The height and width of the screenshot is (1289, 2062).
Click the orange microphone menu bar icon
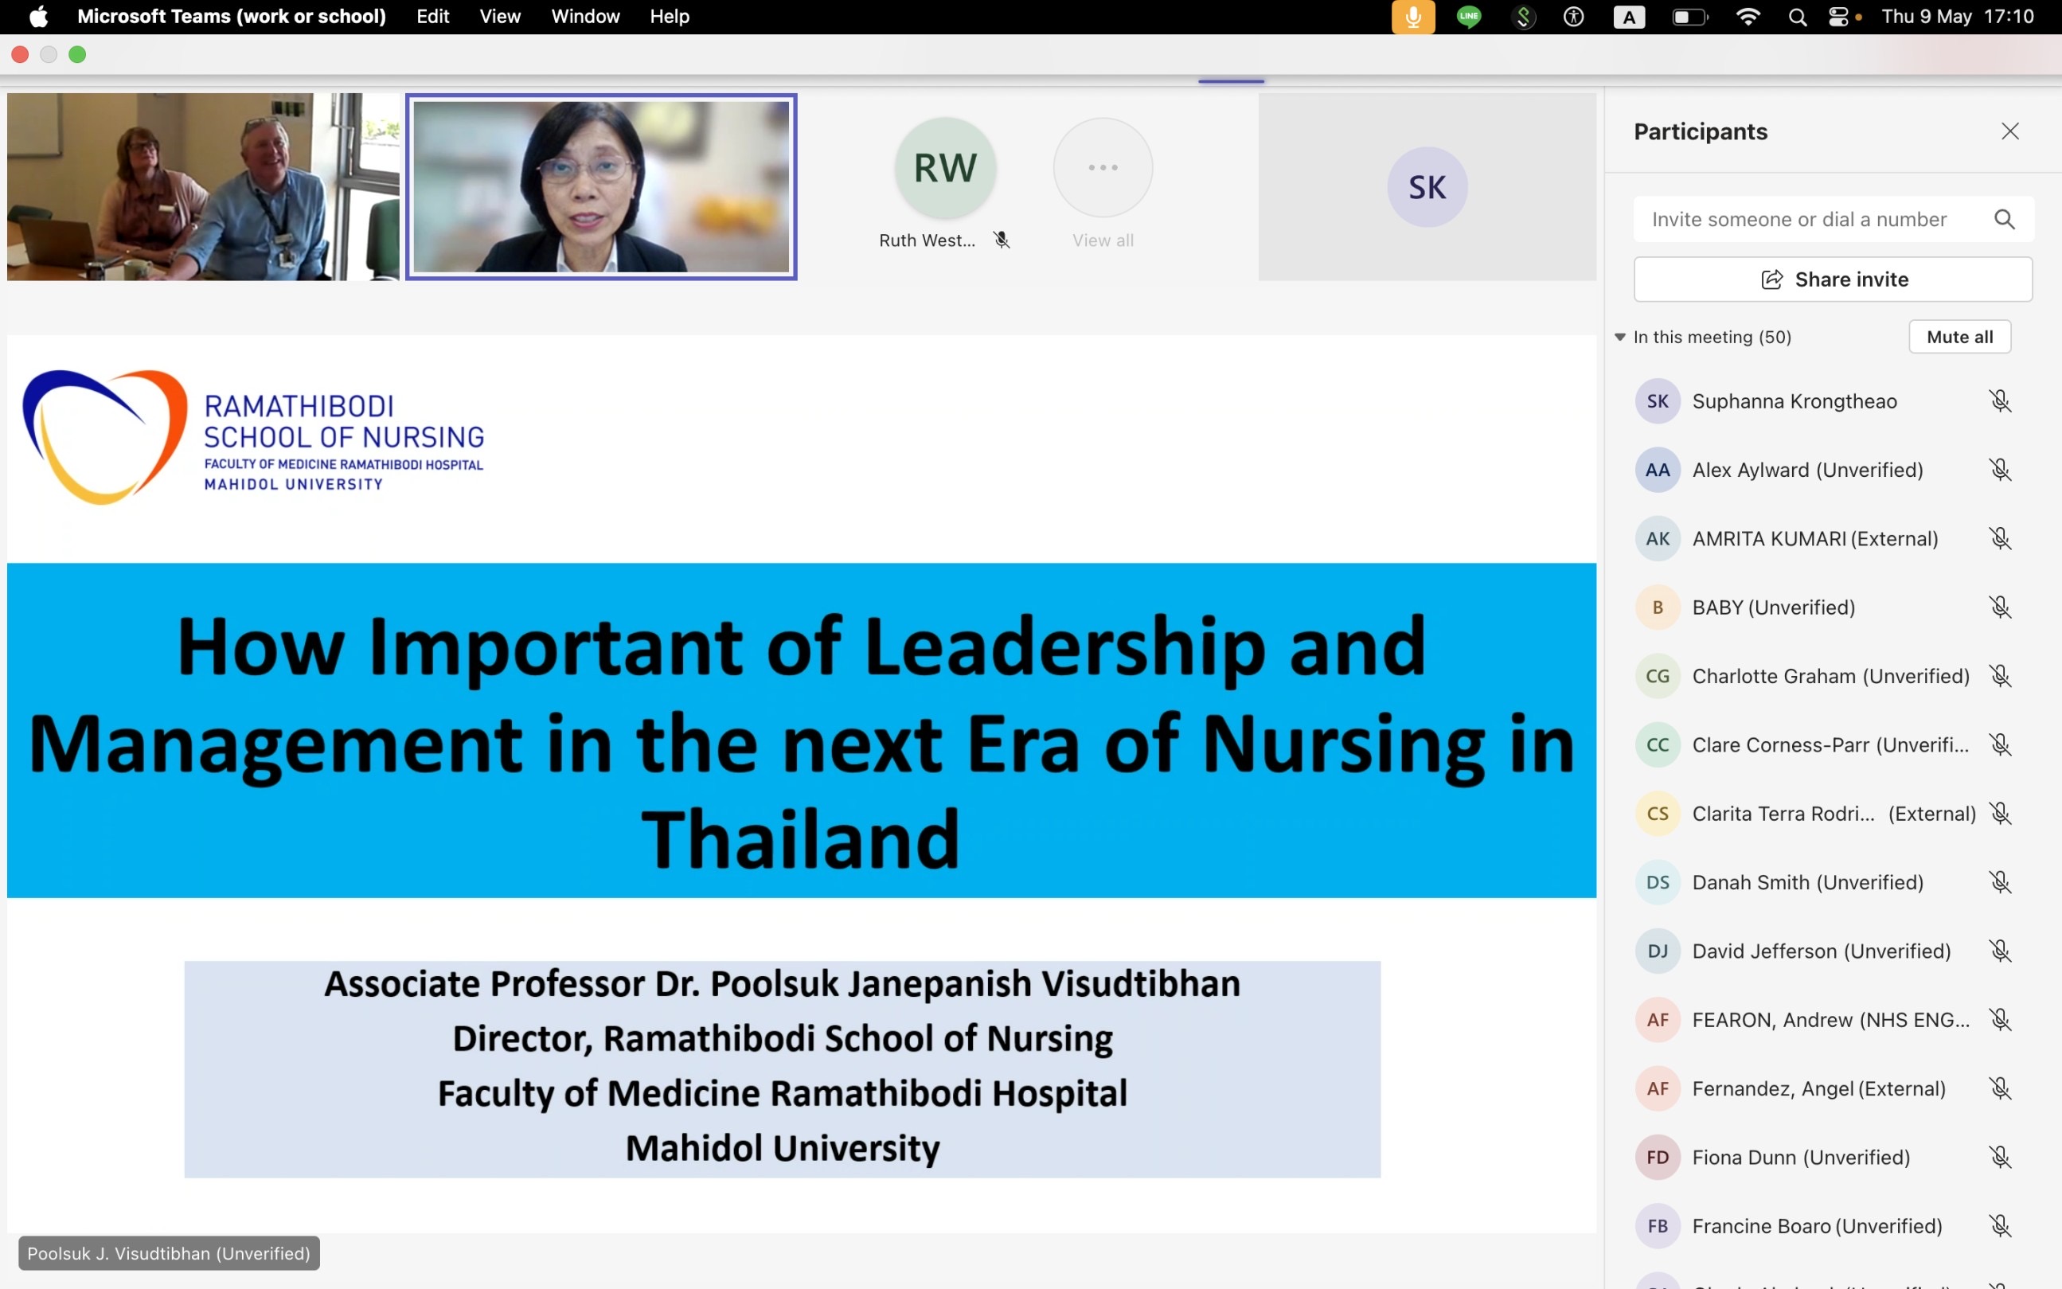[x=1412, y=16]
